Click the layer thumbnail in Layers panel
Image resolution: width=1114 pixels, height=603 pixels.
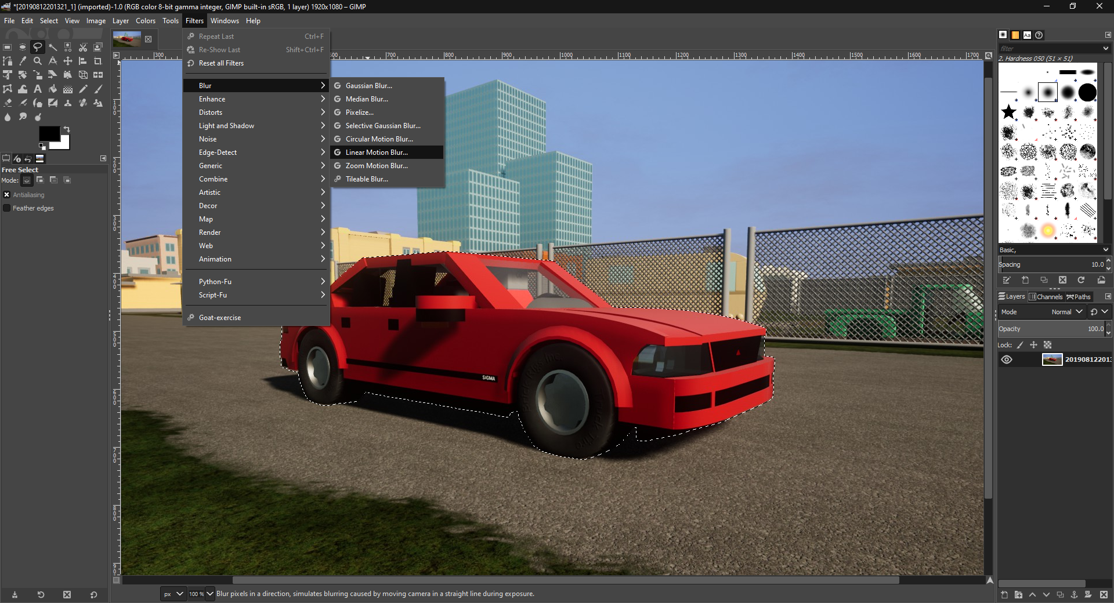[x=1052, y=359]
